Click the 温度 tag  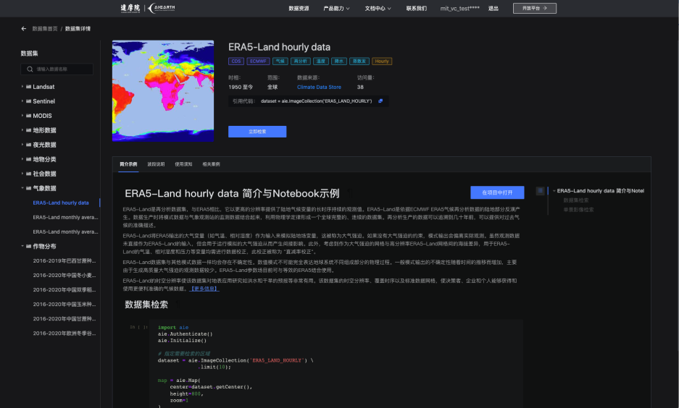tap(320, 61)
